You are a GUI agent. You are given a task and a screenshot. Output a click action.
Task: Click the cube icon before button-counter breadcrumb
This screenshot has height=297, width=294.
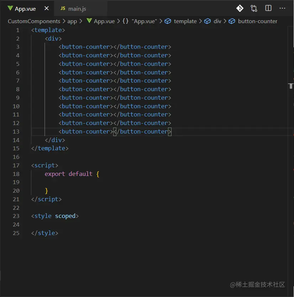click(x=232, y=21)
